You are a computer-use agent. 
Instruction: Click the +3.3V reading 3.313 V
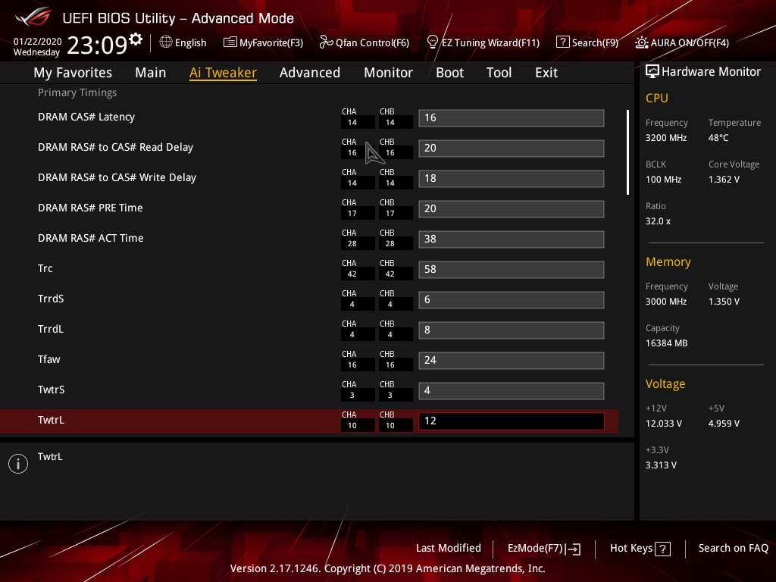point(661,465)
